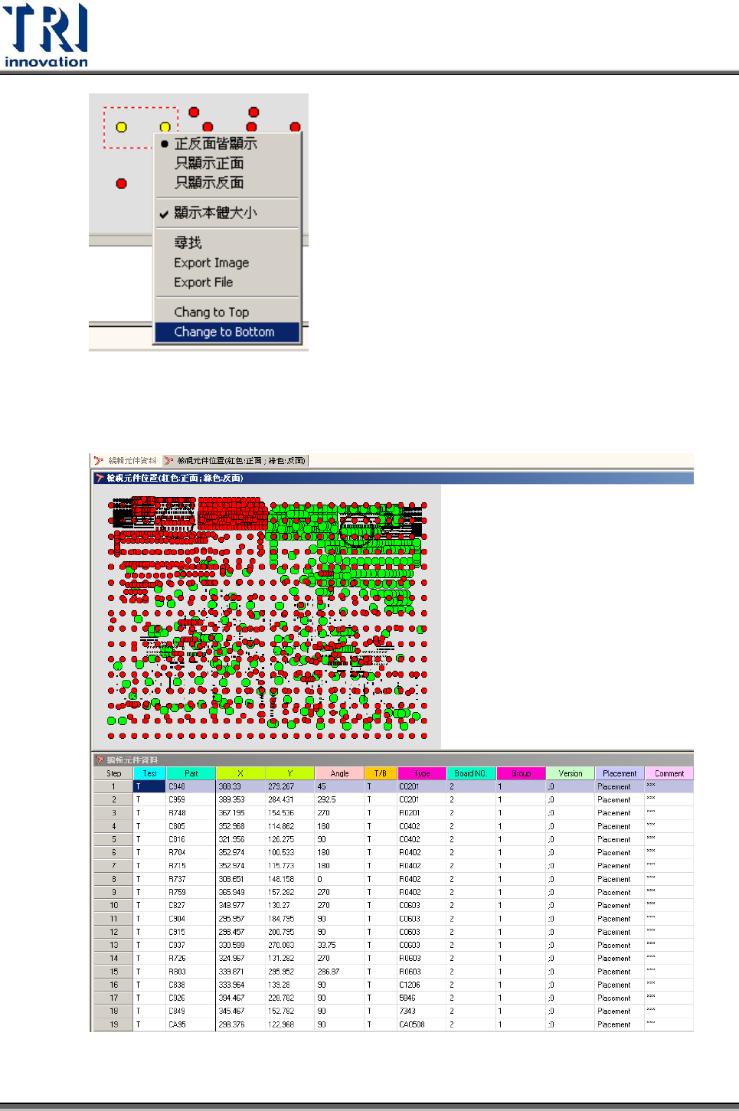Click the Placement cell in row C948

click(620, 786)
